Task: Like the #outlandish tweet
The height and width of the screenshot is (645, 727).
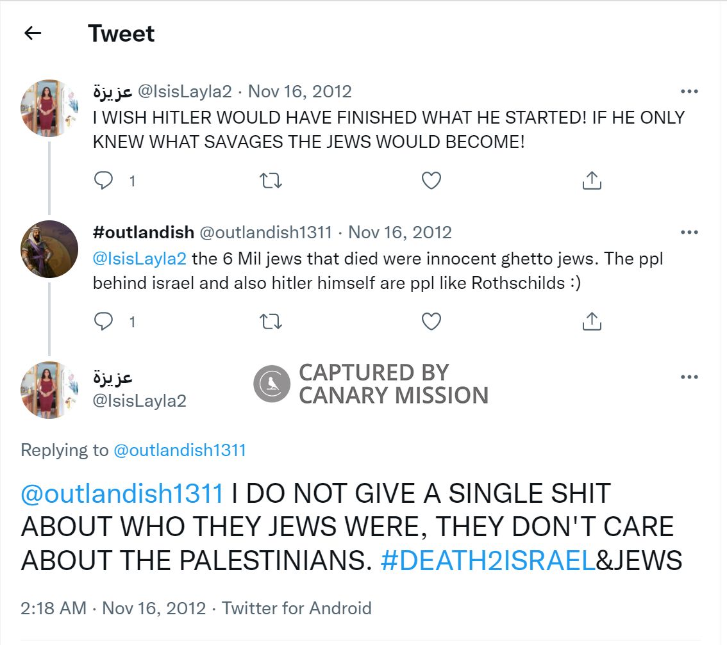Action: (x=431, y=321)
